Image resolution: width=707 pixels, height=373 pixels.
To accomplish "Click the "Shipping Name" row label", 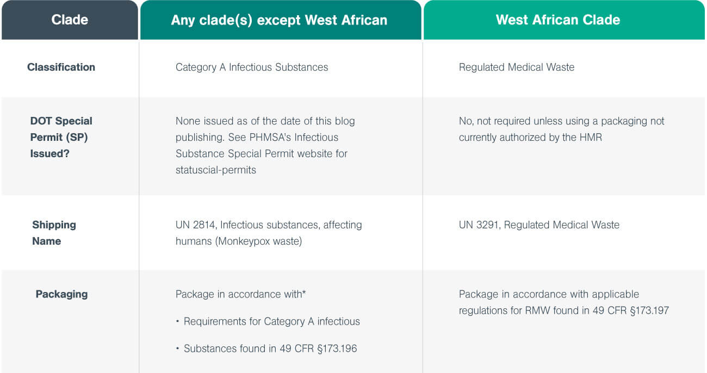I will coord(54,233).
